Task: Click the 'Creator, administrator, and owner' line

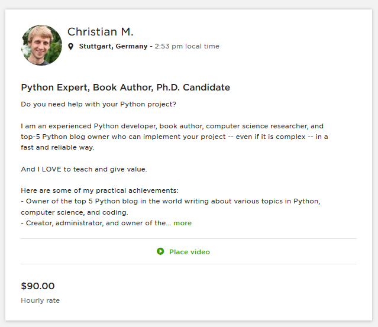Action: point(95,223)
